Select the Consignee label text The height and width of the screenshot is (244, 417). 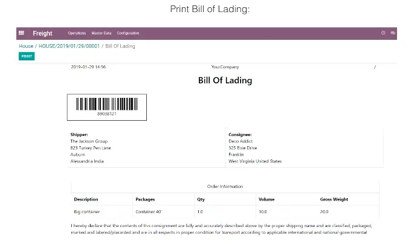pos(240,135)
